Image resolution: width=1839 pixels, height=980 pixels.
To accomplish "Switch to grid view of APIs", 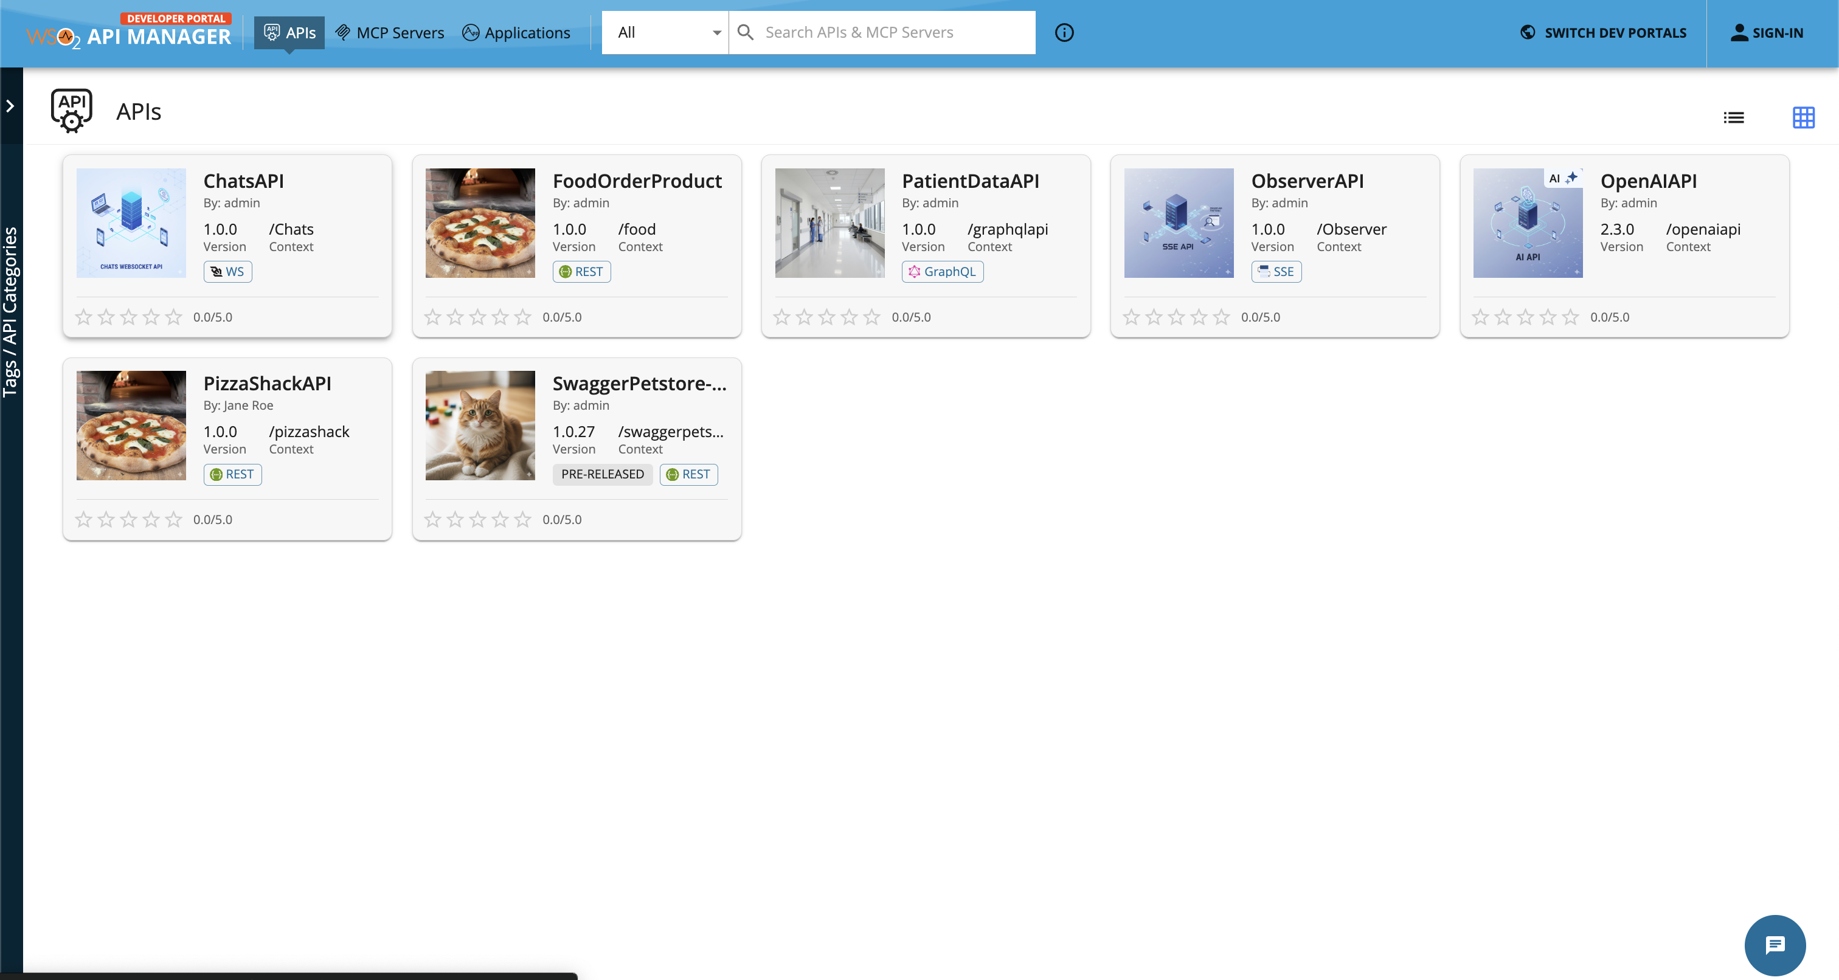I will click(x=1803, y=118).
